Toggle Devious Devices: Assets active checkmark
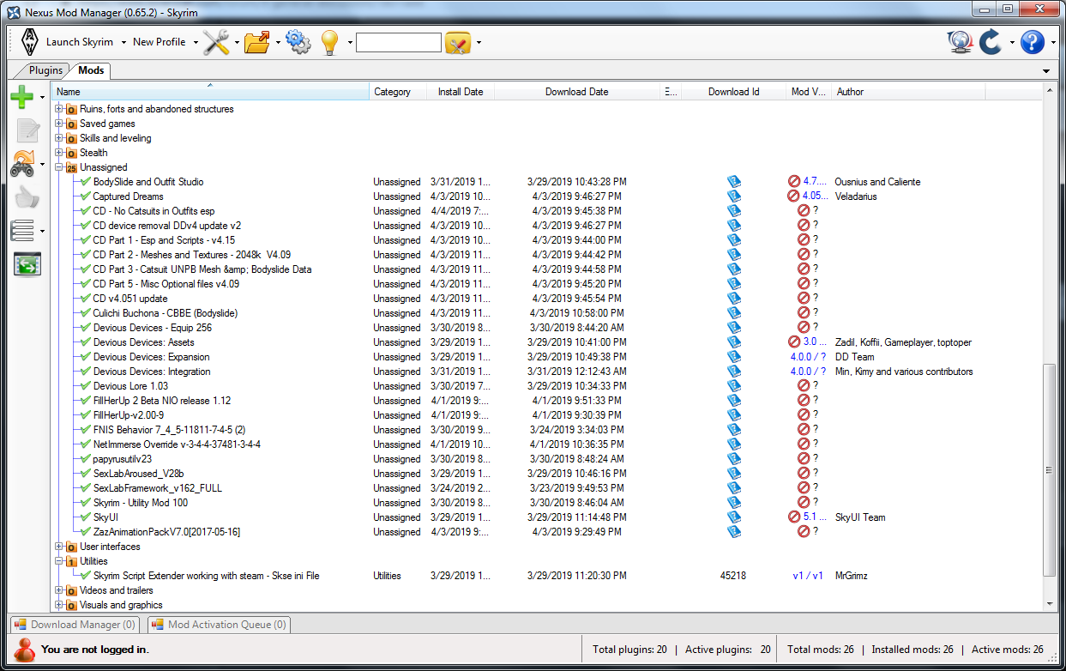 pyautogui.click(x=85, y=342)
